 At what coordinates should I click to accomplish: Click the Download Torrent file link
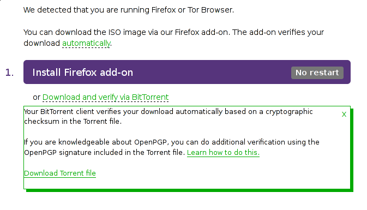coord(60,173)
